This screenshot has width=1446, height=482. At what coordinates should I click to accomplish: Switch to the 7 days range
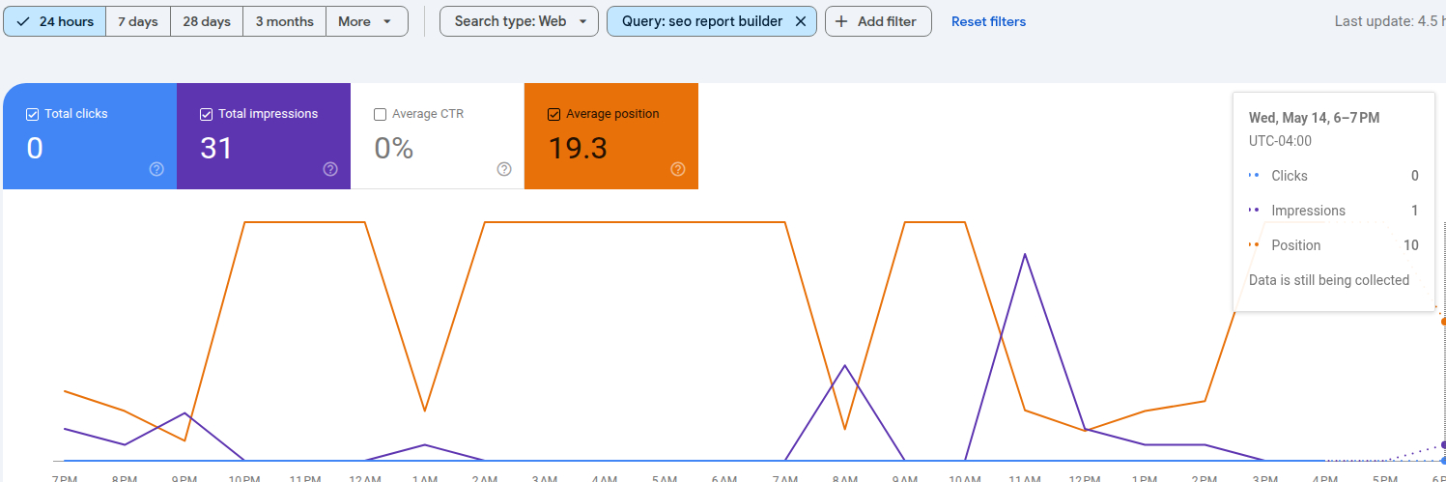[x=138, y=21]
